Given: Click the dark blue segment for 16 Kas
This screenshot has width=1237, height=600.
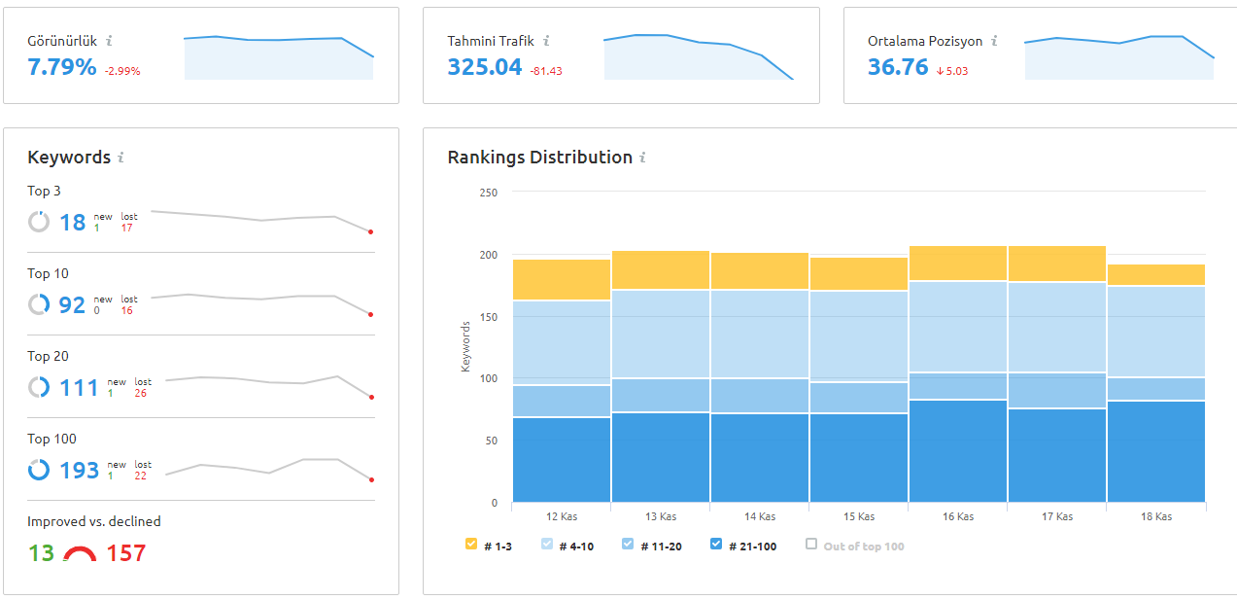Looking at the screenshot, I should coord(958,451).
